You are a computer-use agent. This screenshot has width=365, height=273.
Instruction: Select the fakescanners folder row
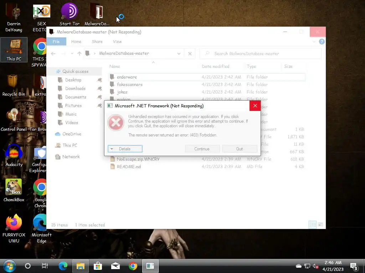[207, 85]
